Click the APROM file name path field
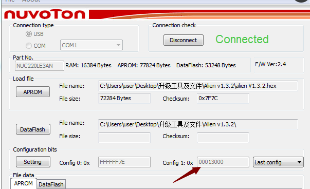This screenshot has width=310, height=189. pyautogui.click(x=198, y=86)
